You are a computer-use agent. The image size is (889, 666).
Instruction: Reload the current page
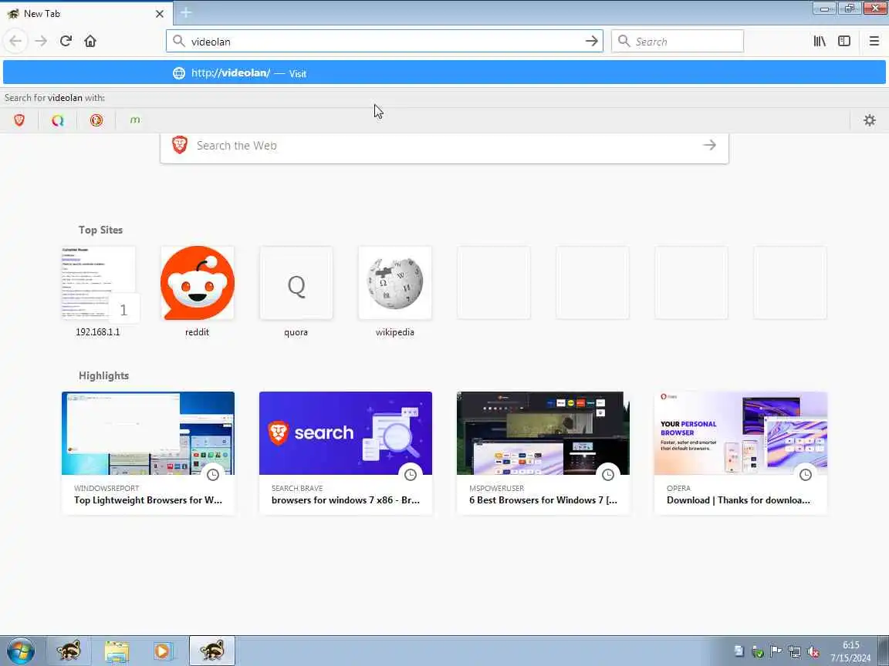(x=66, y=42)
